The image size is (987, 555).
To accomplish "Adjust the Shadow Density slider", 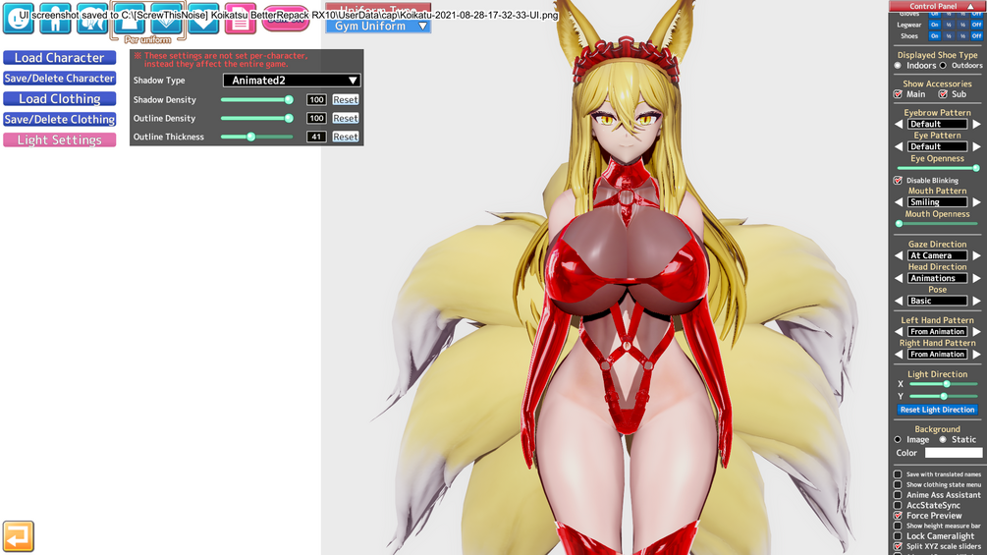I will [x=257, y=99].
